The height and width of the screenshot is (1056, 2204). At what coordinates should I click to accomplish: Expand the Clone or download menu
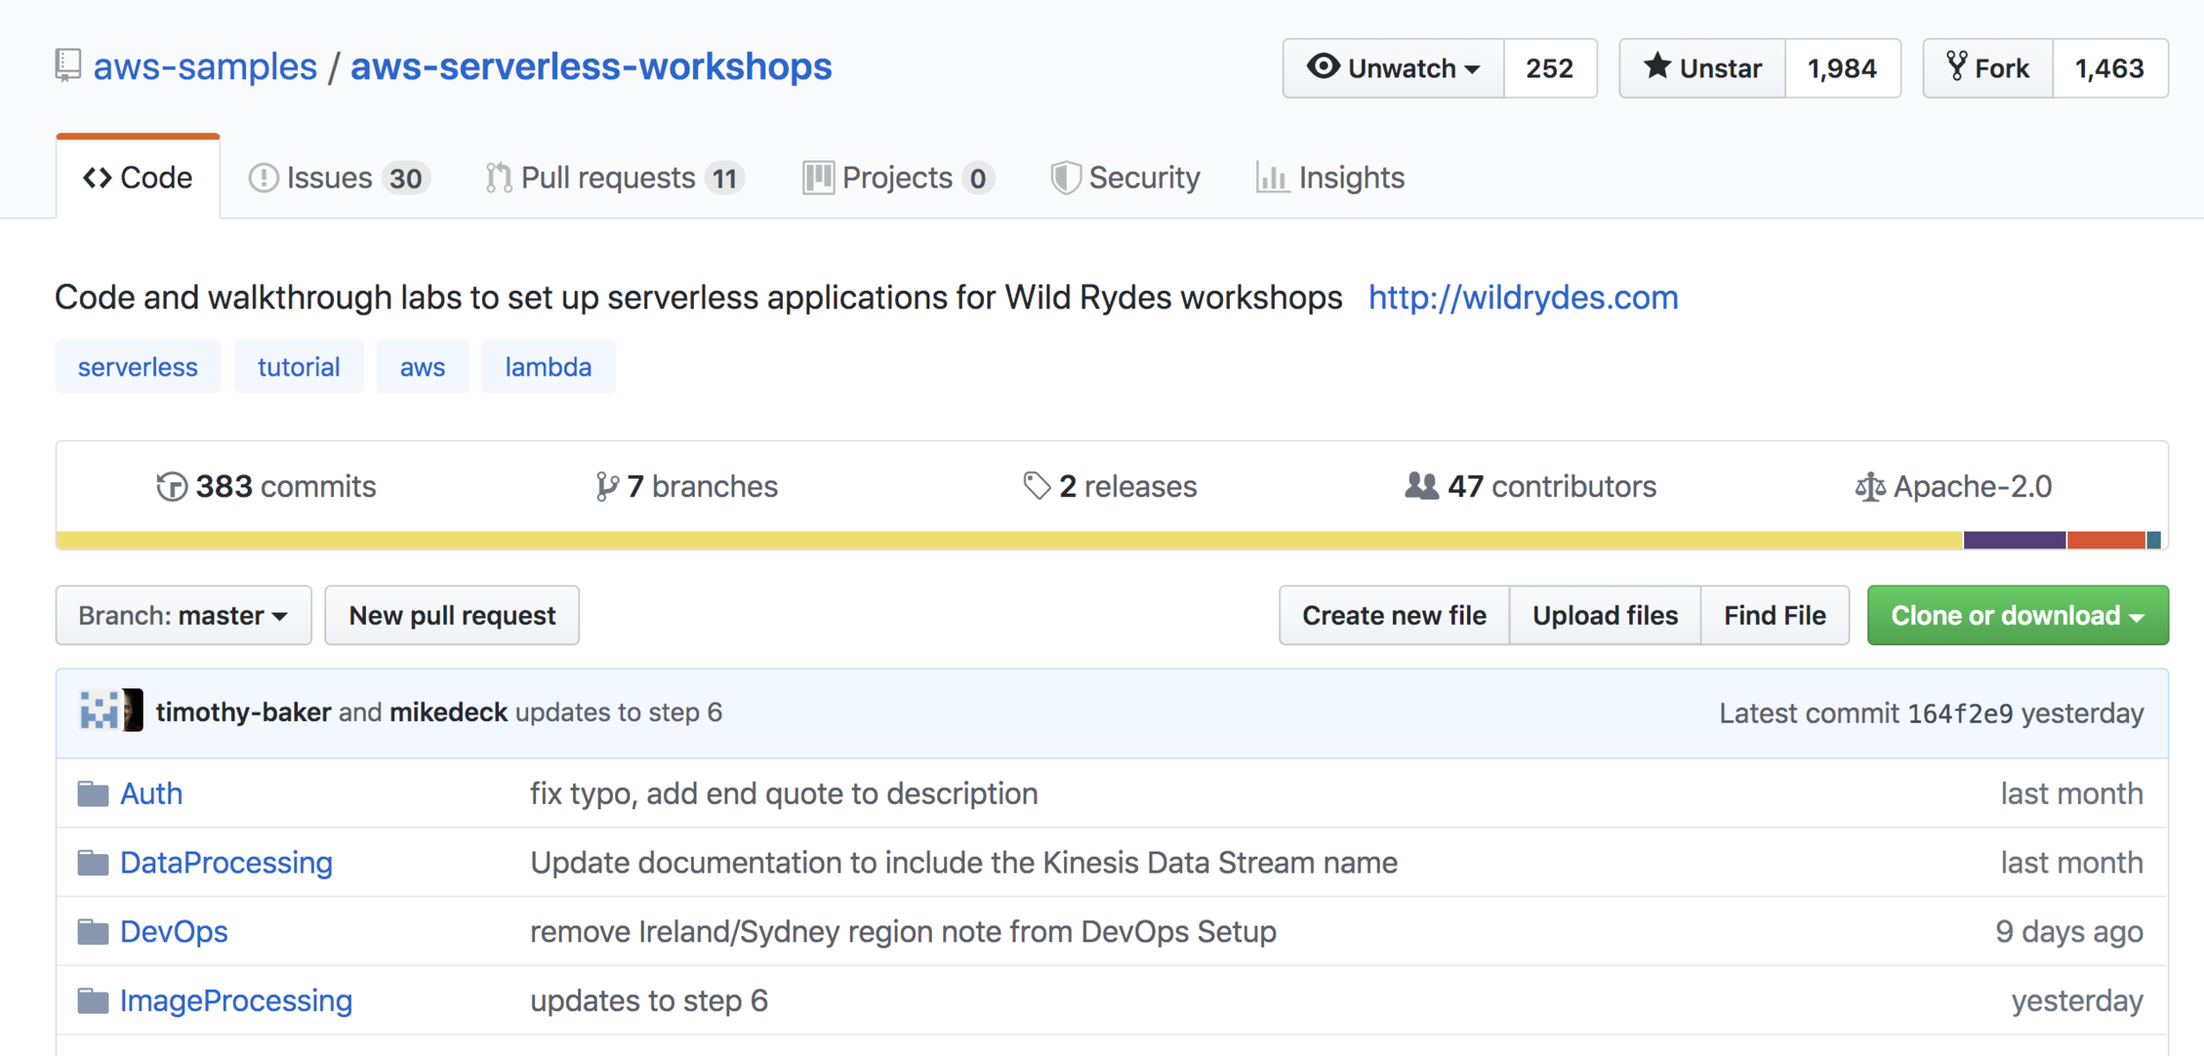pyautogui.click(x=2017, y=615)
